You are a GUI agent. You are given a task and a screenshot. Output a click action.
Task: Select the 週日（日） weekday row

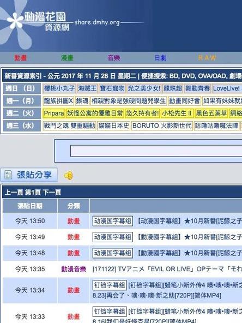coord(22,88)
